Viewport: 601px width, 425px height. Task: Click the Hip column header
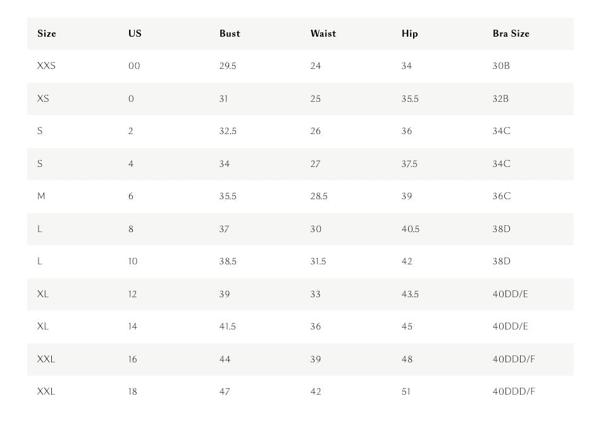(410, 34)
